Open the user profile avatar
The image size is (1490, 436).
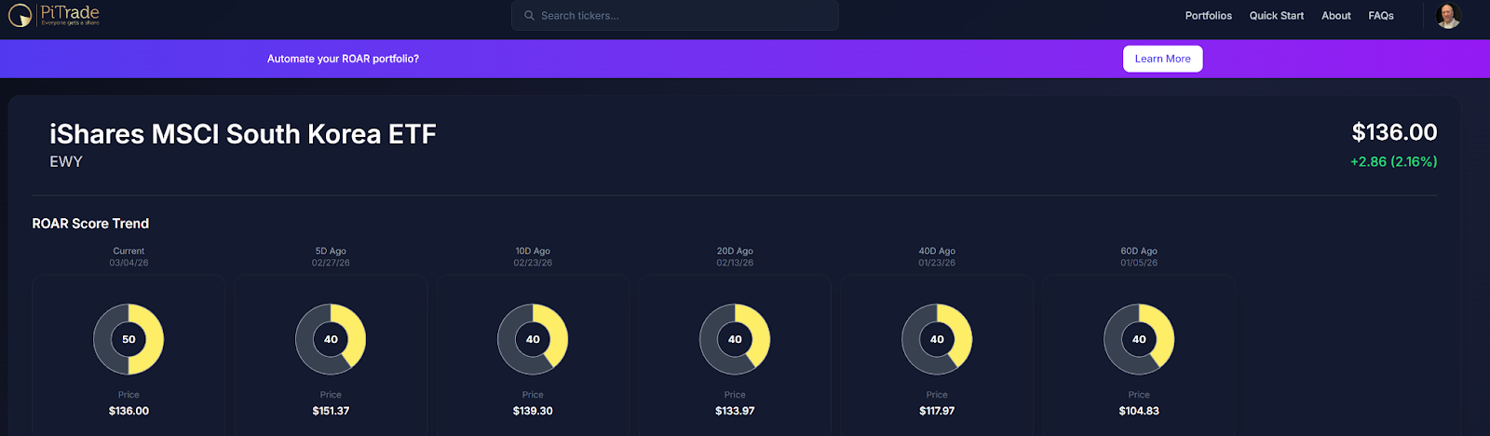click(1448, 15)
